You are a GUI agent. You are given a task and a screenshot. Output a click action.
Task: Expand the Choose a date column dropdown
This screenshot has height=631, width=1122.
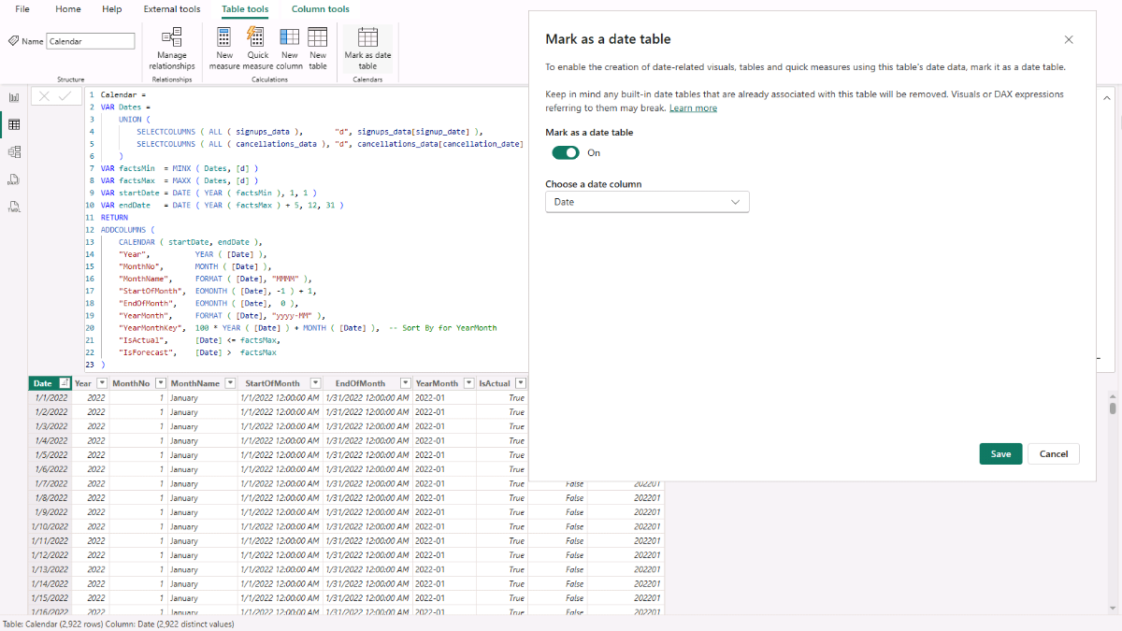point(647,202)
